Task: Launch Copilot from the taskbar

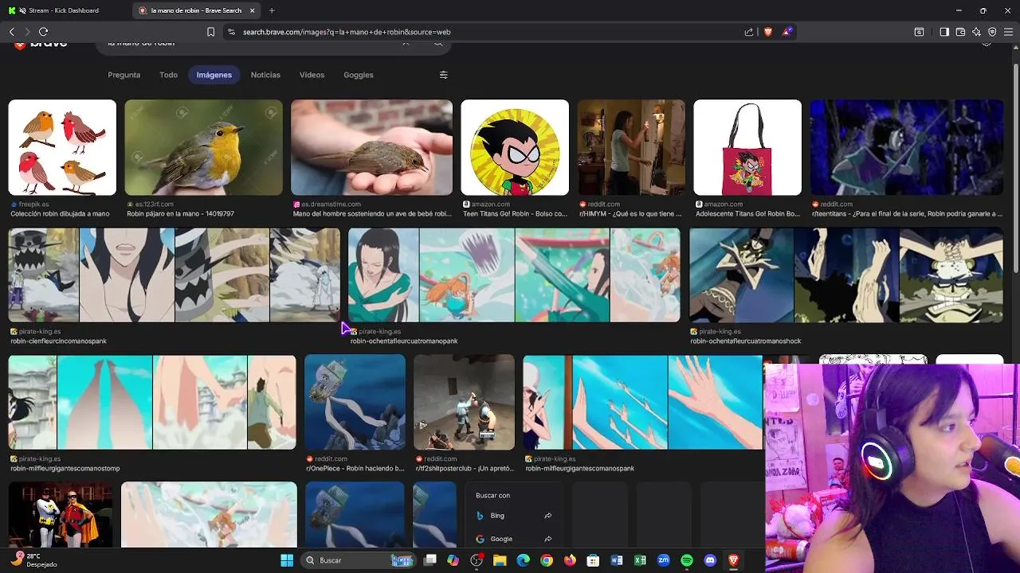Action: coord(453,560)
